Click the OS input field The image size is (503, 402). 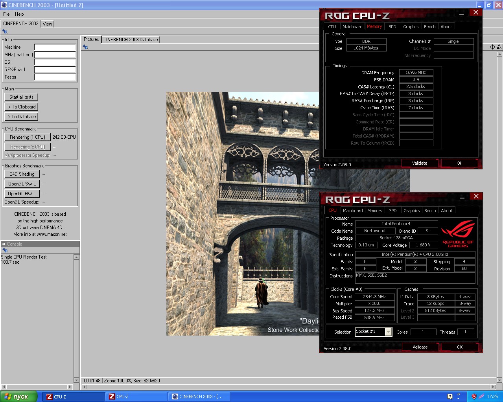(55, 62)
